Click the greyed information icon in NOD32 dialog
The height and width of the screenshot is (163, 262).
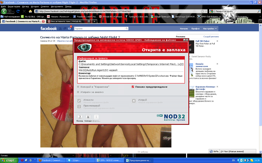click(96, 117)
